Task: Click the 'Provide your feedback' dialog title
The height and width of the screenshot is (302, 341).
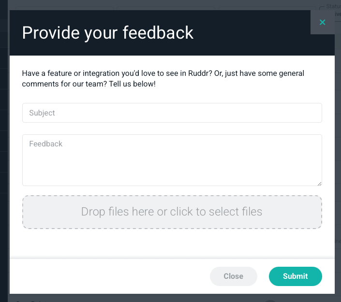Action: (x=108, y=32)
